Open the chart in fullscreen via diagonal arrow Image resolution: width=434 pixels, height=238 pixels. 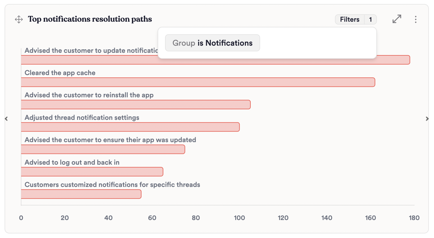tap(397, 19)
